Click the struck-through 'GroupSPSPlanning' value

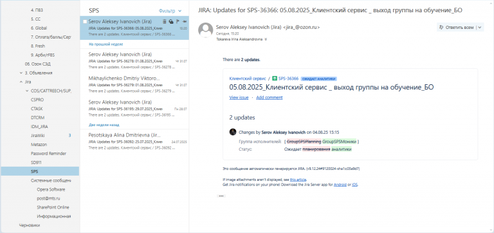[304, 142]
